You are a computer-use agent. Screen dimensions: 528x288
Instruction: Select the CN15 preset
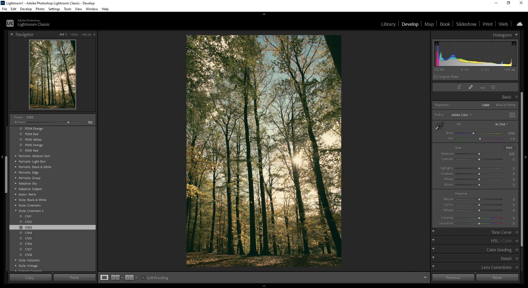pyautogui.click(x=28, y=238)
